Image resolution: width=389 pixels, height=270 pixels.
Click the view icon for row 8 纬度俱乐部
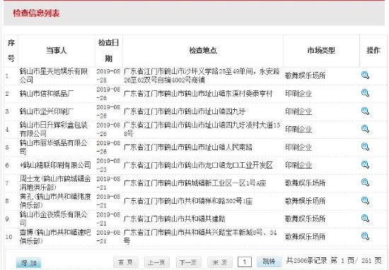(x=365, y=200)
